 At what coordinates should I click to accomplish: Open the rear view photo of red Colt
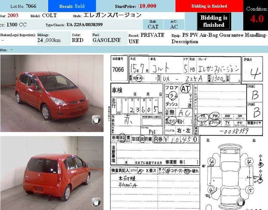point(52,173)
